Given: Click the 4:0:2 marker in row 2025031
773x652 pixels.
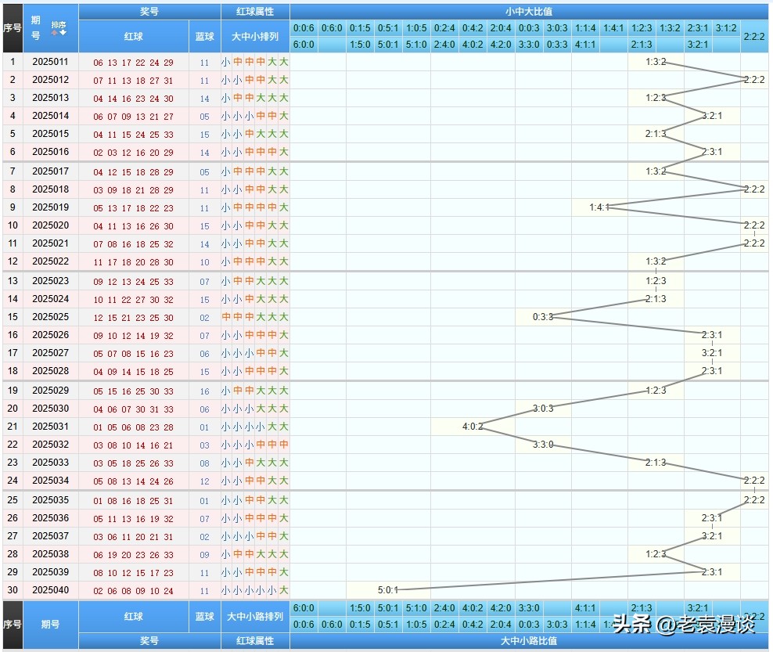Looking at the screenshot, I should pyautogui.click(x=473, y=427).
